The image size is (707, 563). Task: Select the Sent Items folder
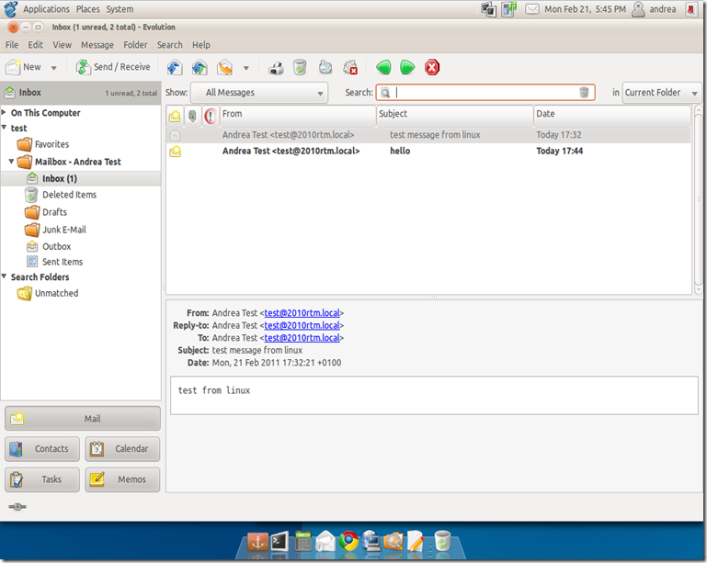54,262
